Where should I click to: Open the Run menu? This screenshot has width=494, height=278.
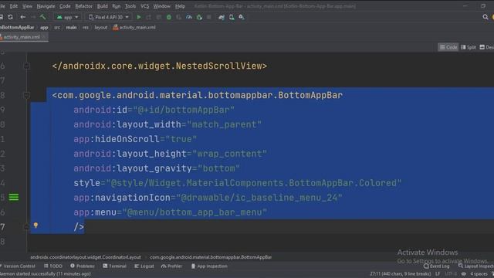(117, 6)
